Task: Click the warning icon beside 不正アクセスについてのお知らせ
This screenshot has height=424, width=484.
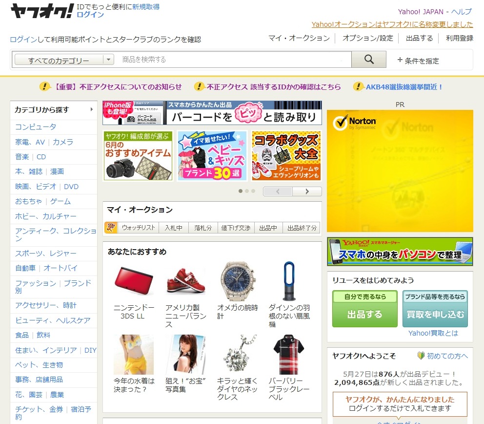Action: click(x=45, y=86)
